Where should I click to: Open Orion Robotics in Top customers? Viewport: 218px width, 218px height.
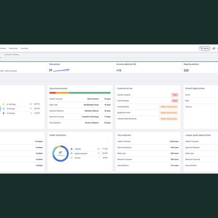click(x=123, y=165)
